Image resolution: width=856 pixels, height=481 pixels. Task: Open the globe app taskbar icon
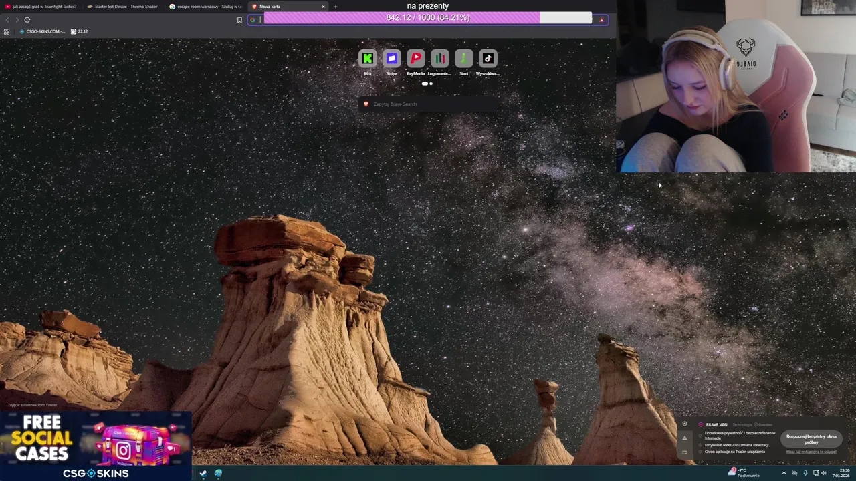pos(218,474)
